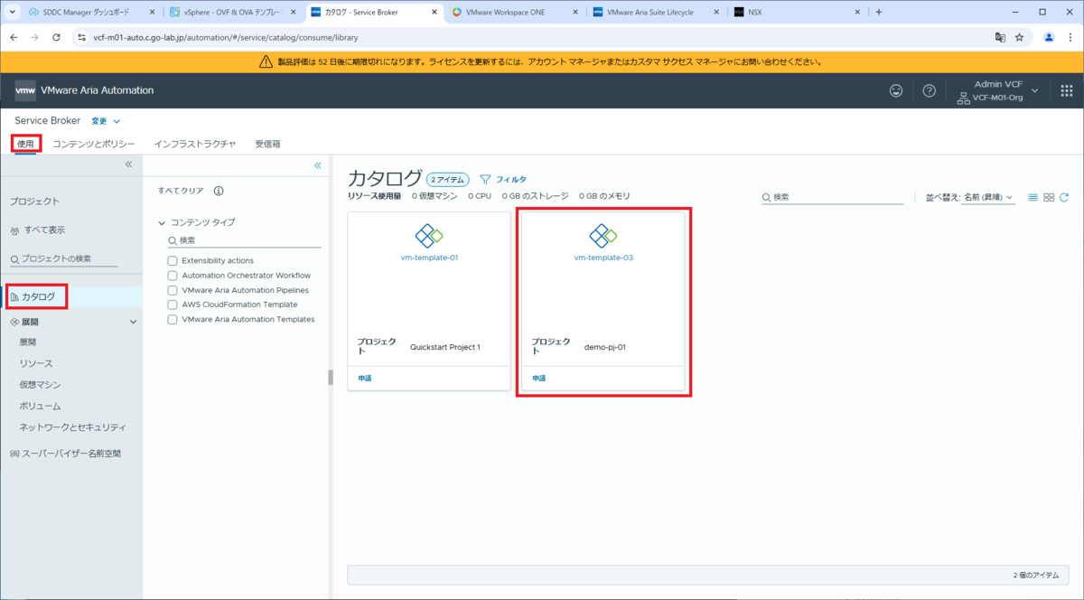Switch to the NSX browser tab

(798, 13)
